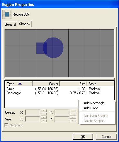Image resolution: width=119 pixels, height=142 pixels.
Task: Toggle the Negative checkbox
Action: pyautogui.click(x=6, y=125)
